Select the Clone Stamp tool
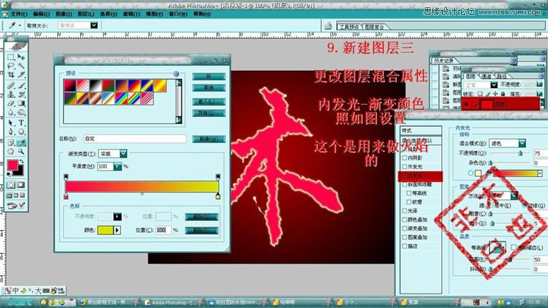 pos(11,95)
